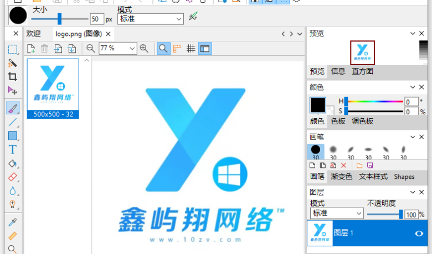Image resolution: width=432 pixels, height=254 pixels.
Task: Collapse the 颜色 panel chevron
Action: 413,87
